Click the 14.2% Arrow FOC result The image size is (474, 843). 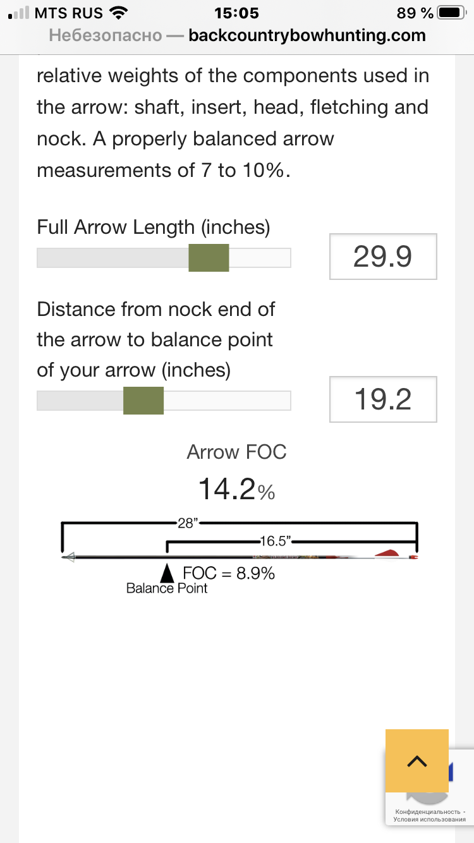[x=236, y=489]
